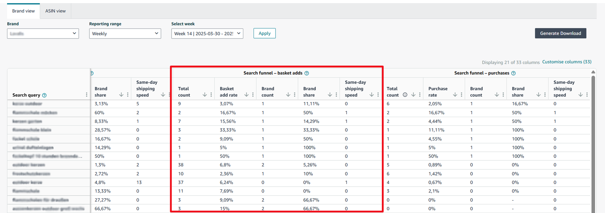Image resolution: width=605 pixels, height=213 pixels.
Task: Switch to the ASIN view tab
Action: pyautogui.click(x=55, y=11)
